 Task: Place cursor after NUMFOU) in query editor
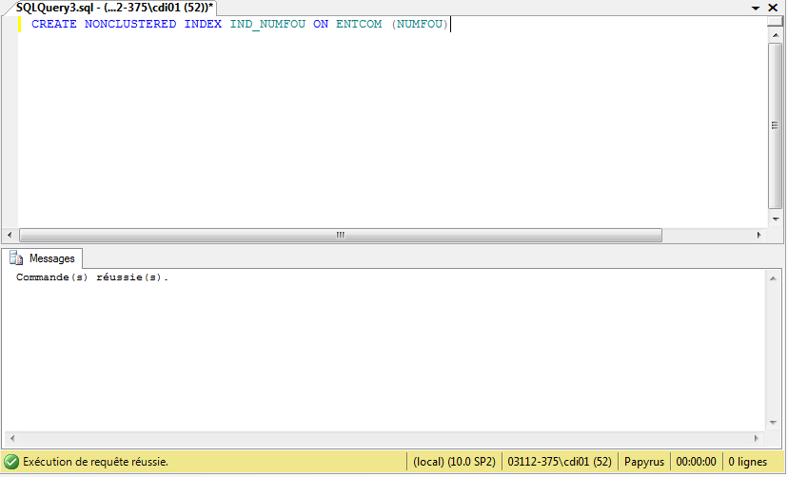click(449, 24)
